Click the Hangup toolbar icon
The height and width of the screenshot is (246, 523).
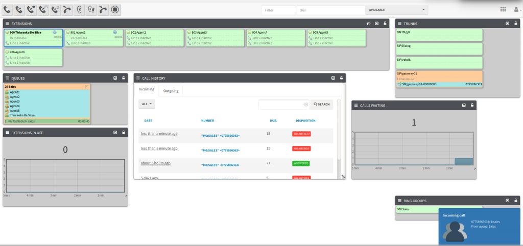pyautogui.click(x=103, y=10)
